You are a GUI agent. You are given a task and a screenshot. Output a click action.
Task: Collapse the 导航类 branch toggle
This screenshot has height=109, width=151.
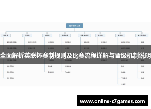click(6, 33)
